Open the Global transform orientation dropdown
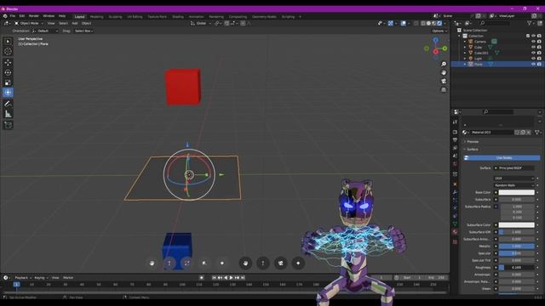The image size is (545, 306). point(201,23)
